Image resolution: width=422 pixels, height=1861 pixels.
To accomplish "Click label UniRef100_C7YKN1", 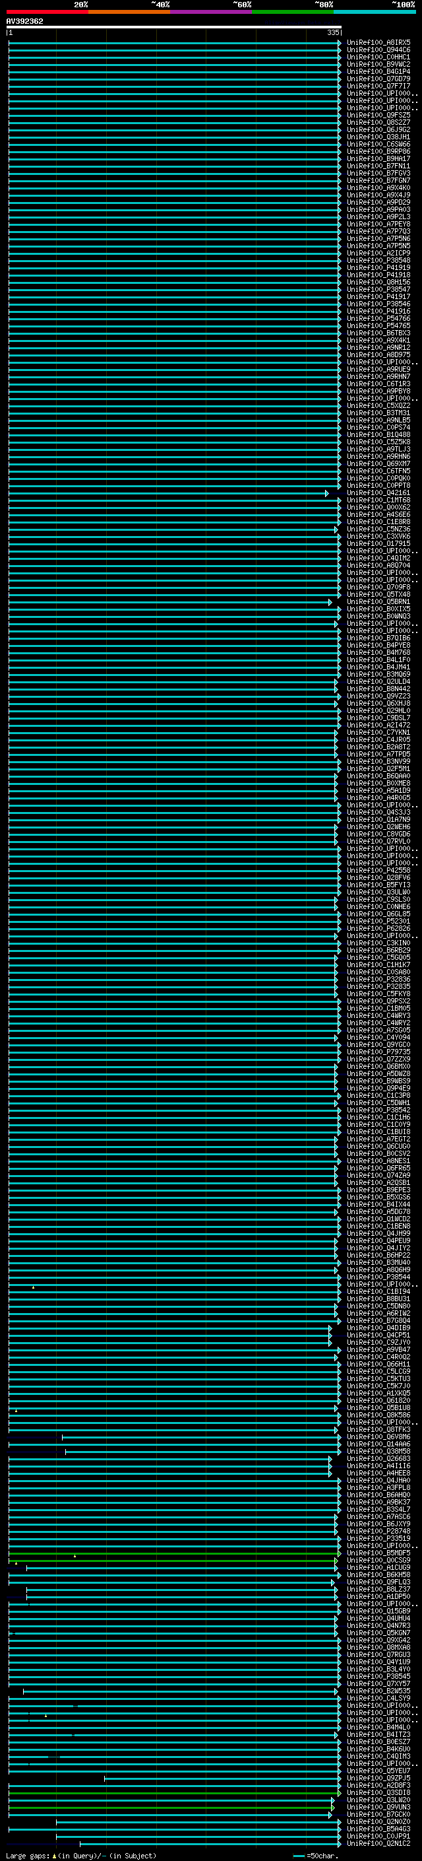I will click(378, 733).
